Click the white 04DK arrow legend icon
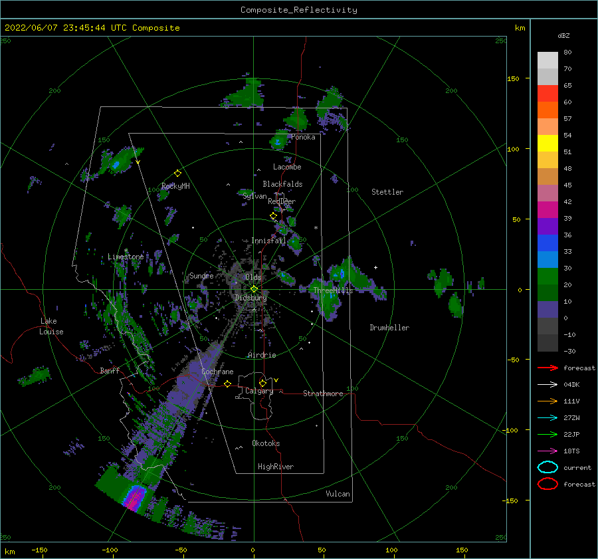 point(548,385)
